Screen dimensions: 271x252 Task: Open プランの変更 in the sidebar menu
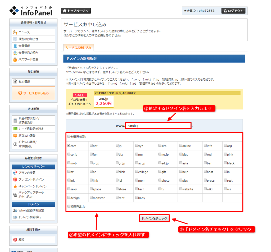(x=27, y=173)
